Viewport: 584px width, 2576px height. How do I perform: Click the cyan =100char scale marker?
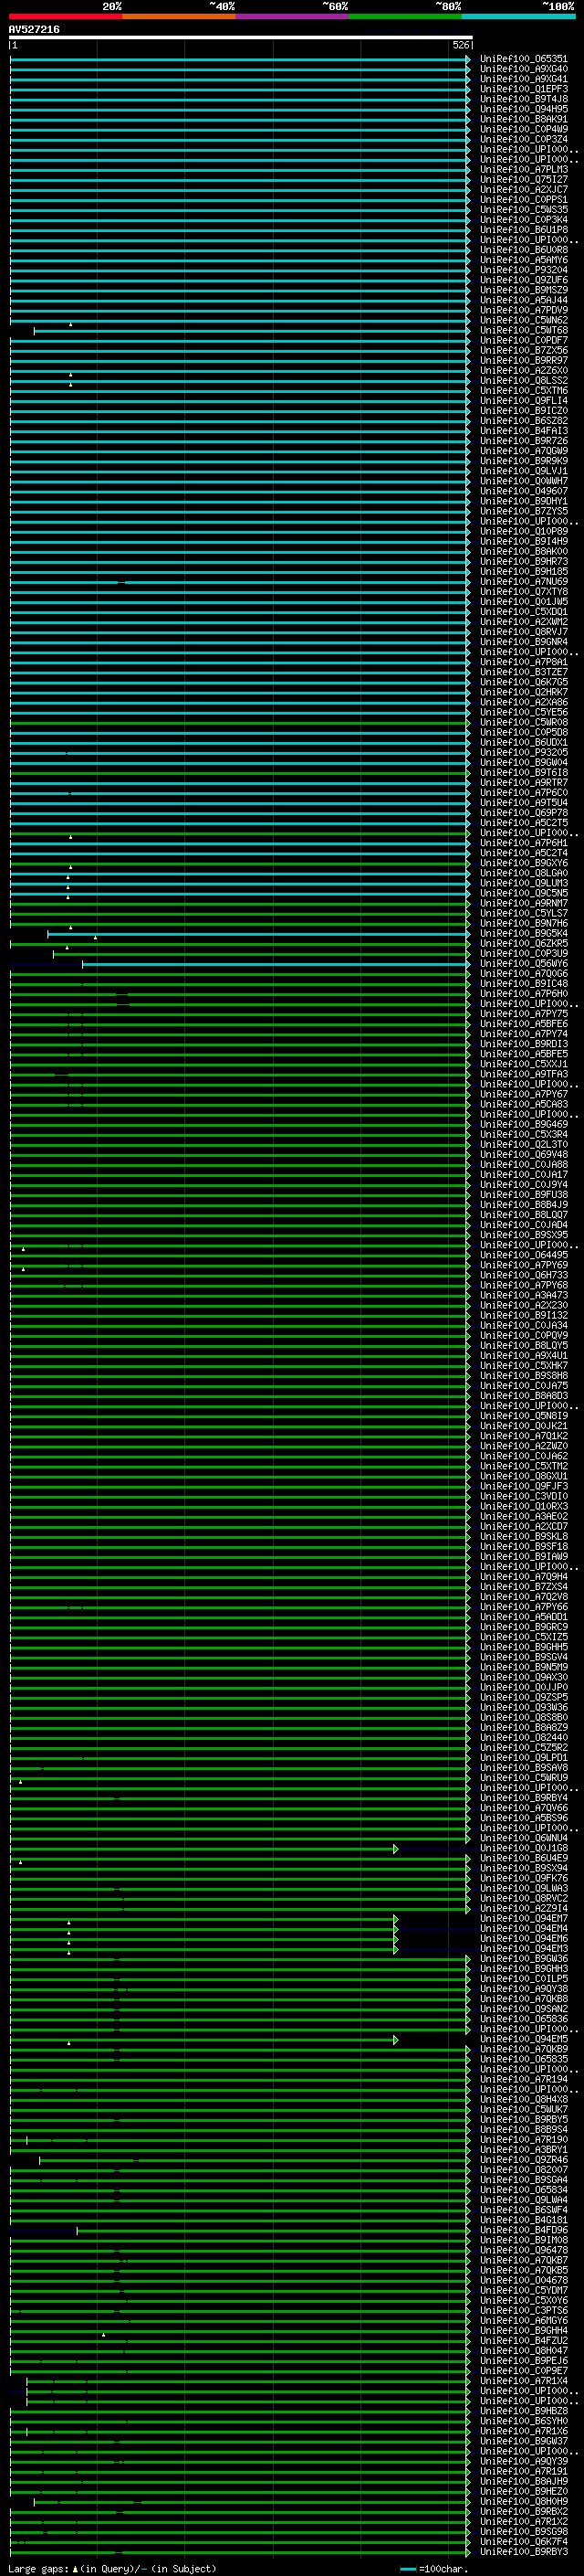coord(407,2568)
